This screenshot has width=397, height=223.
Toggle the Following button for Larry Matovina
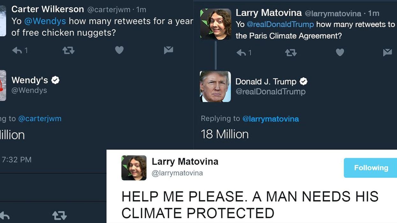(371, 168)
